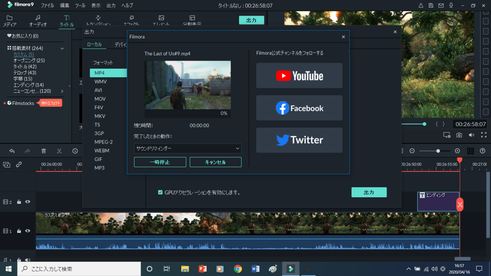Click the Windows Start button
Image resolution: width=491 pixels, height=276 pixels.
tap(8, 269)
